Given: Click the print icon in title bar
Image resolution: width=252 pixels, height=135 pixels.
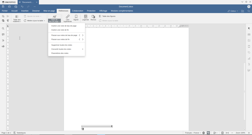Looking at the screenshot, I should [x=9, y=6].
